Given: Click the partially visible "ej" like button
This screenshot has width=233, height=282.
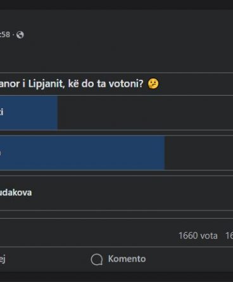Looking at the screenshot, I should pos(3,259).
